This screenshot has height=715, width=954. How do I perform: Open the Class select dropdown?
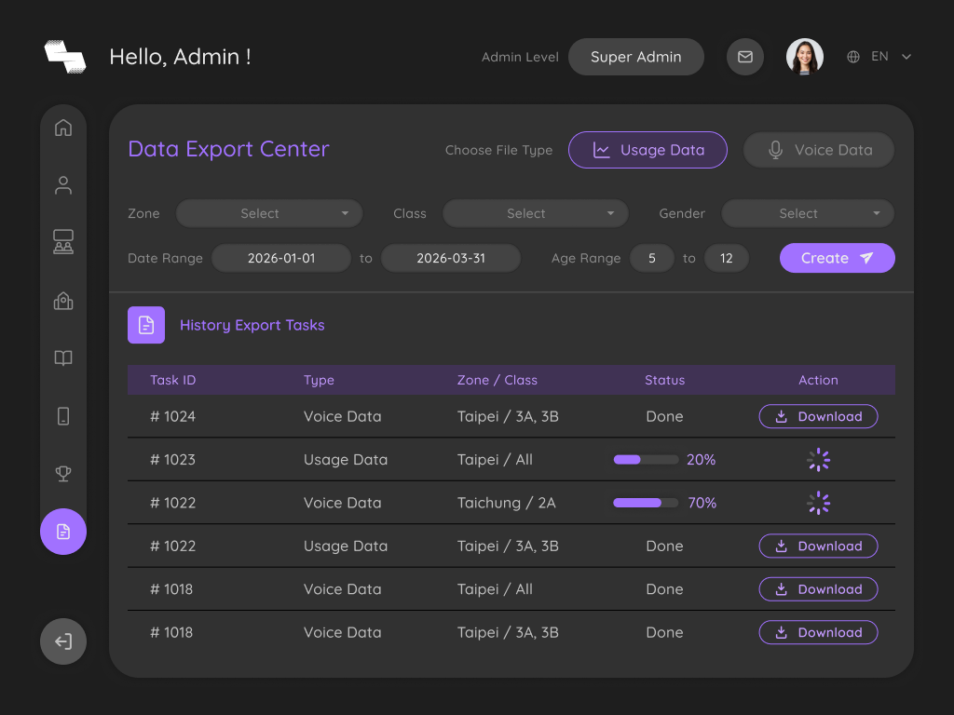(536, 213)
